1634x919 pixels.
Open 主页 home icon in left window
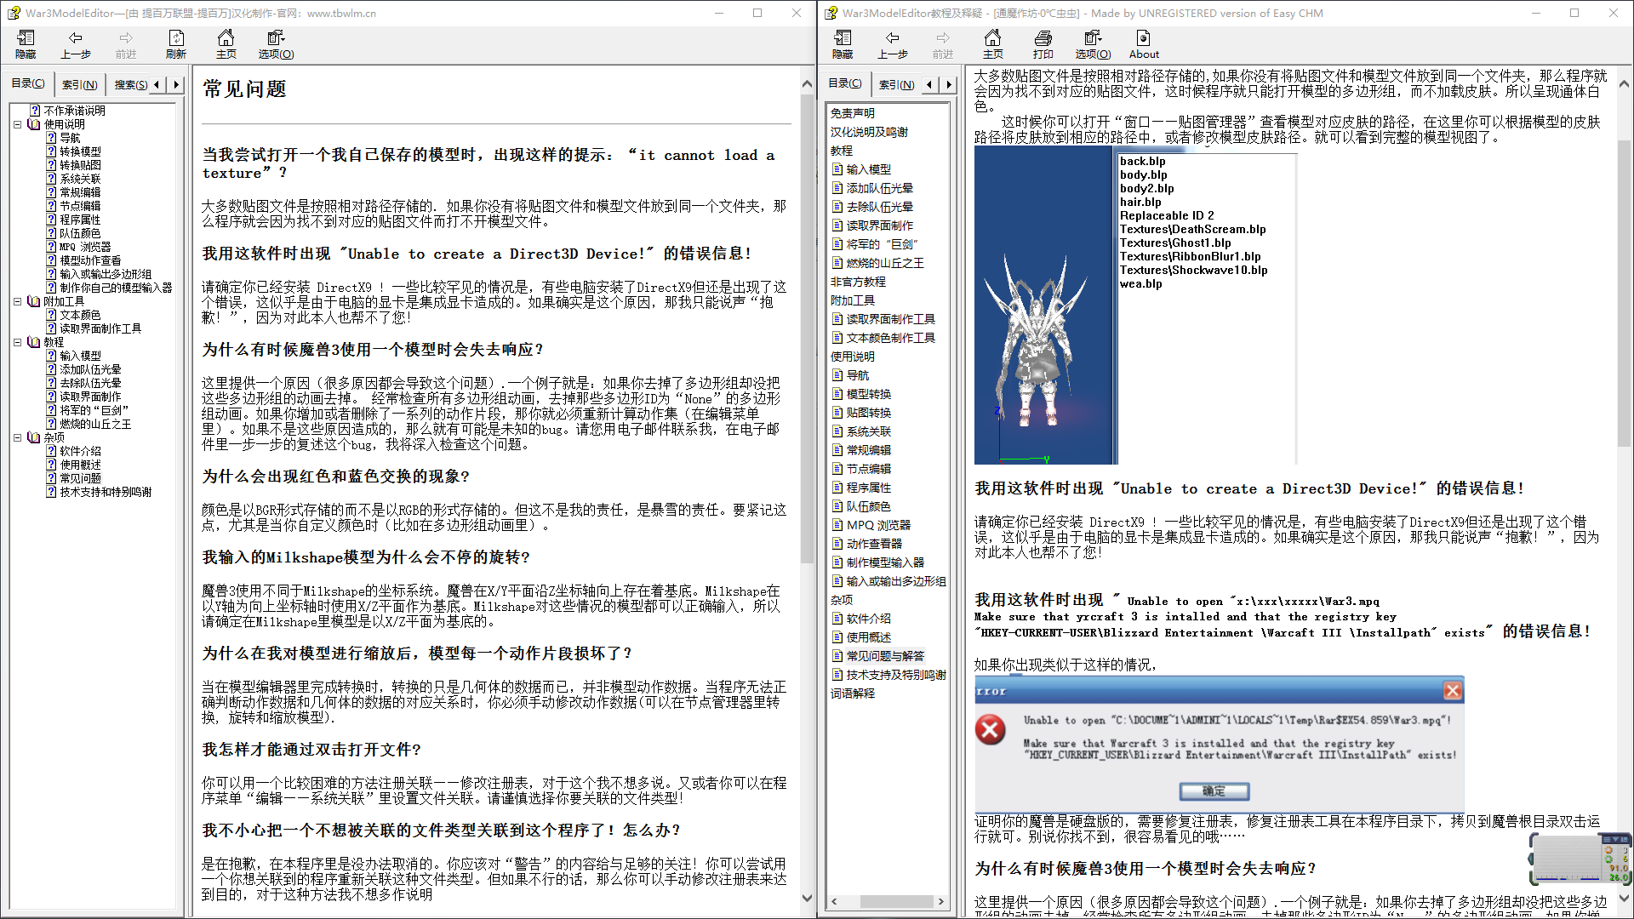(226, 44)
